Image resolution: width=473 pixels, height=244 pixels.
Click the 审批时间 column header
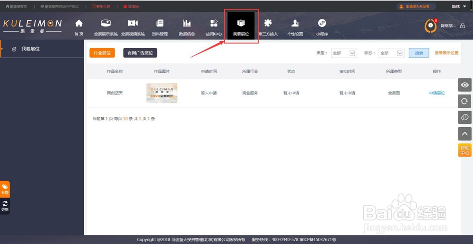coord(347,71)
